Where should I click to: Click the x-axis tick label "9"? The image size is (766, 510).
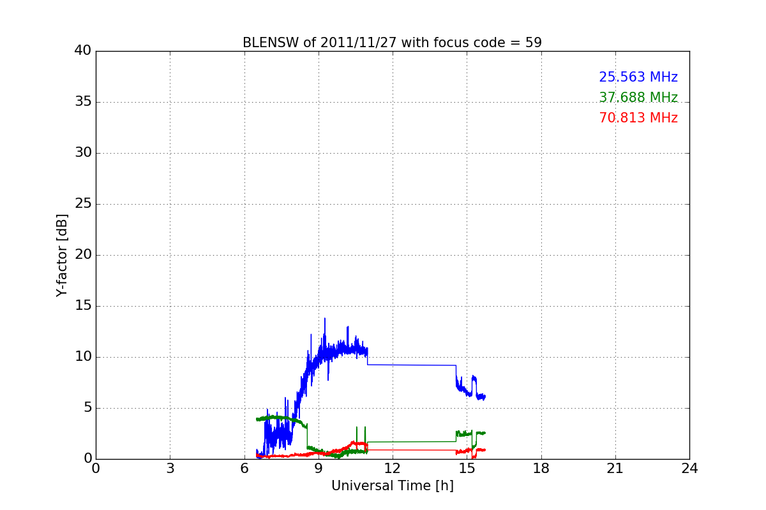pyautogui.click(x=319, y=469)
